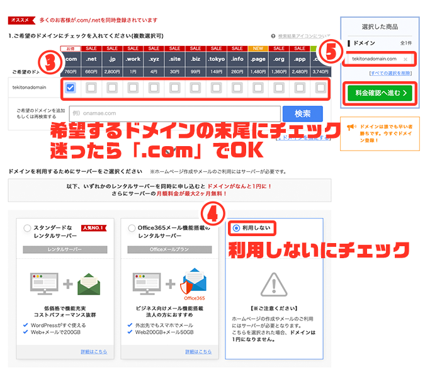This screenshot has height=369, width=425.
Task: Click the green 料金確認へ進む button
Action: (380, 93)
